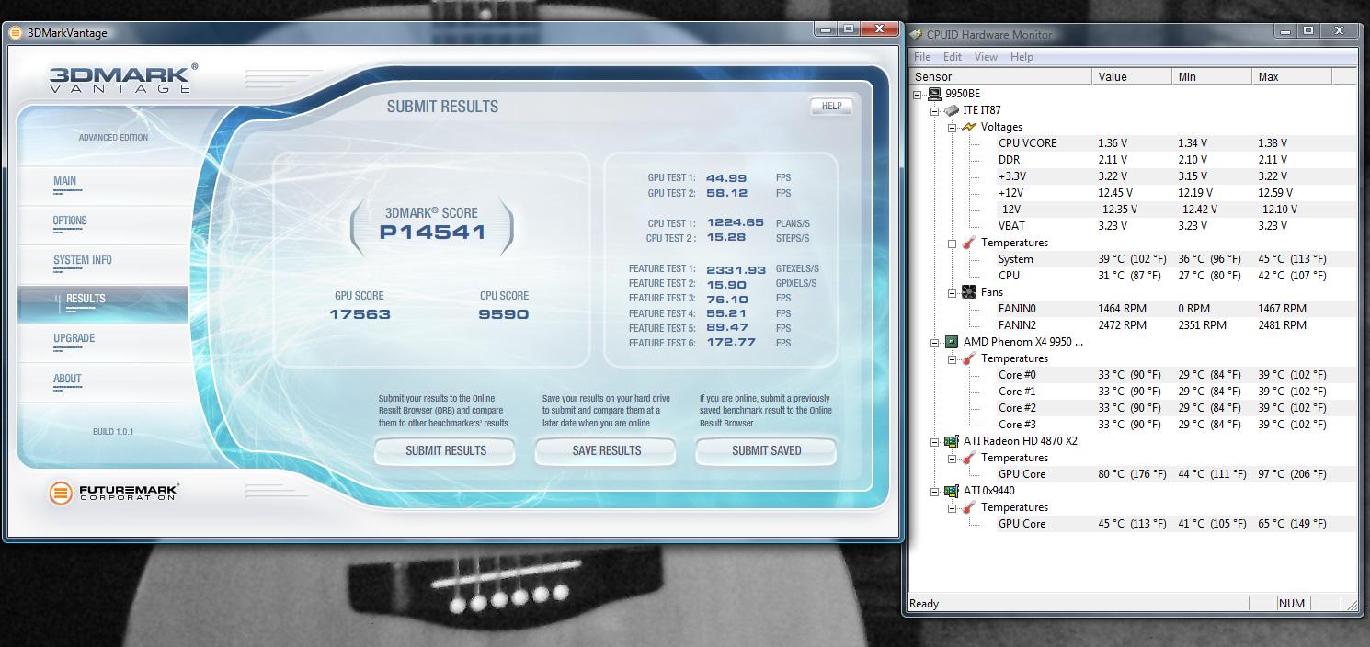Click the 3DMark Vantage logo
This screenshot has width=1370, height=647.
click(121, 78)
